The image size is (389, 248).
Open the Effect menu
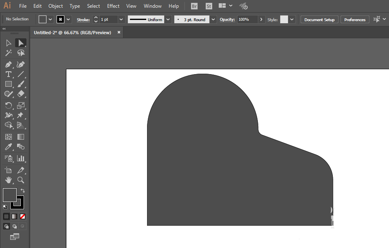point(113,6)
